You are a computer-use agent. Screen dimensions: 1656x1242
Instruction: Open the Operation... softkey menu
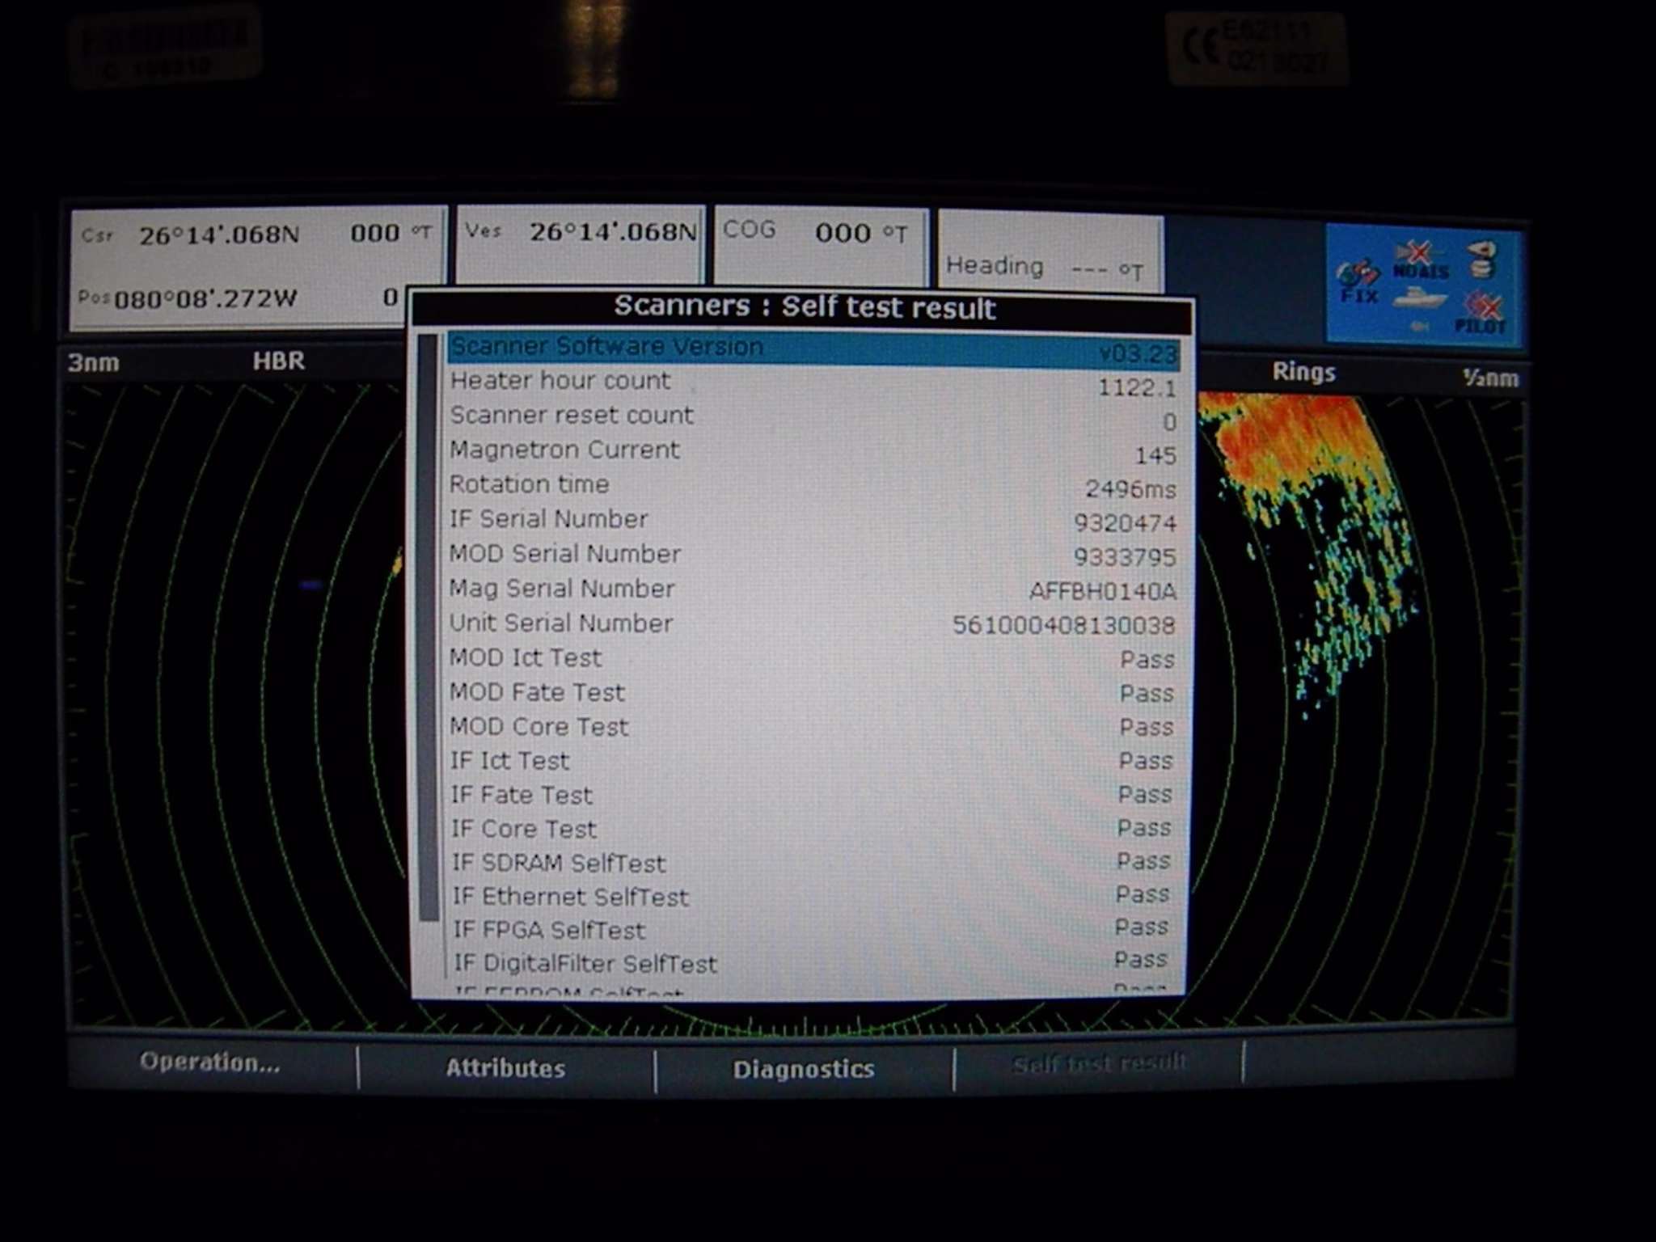coord(210,1062)
